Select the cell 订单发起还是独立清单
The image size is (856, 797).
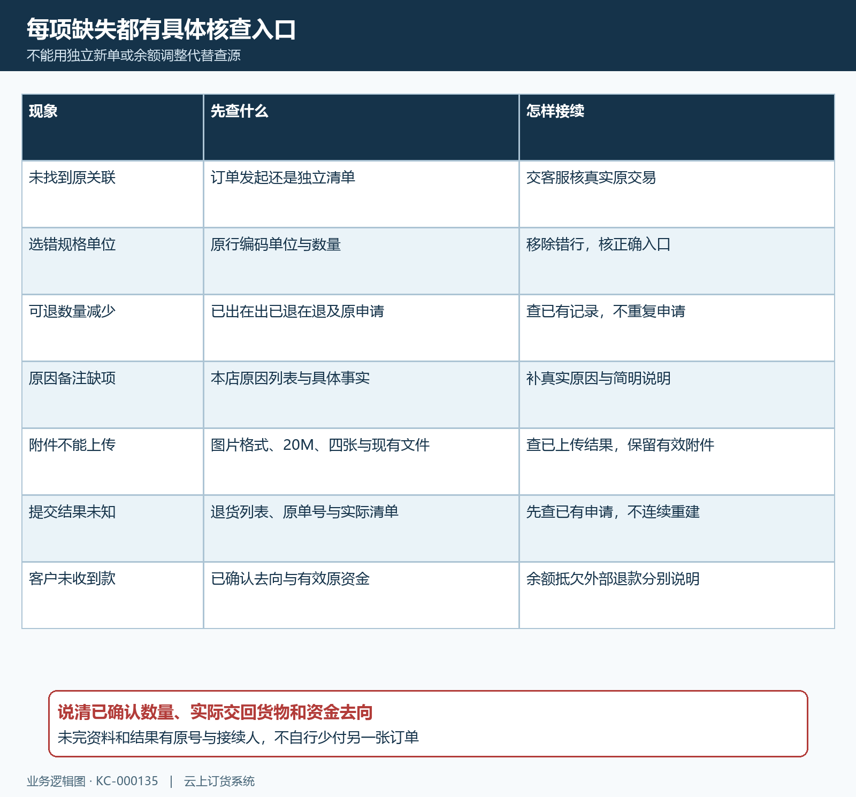(x=361, y=194)
